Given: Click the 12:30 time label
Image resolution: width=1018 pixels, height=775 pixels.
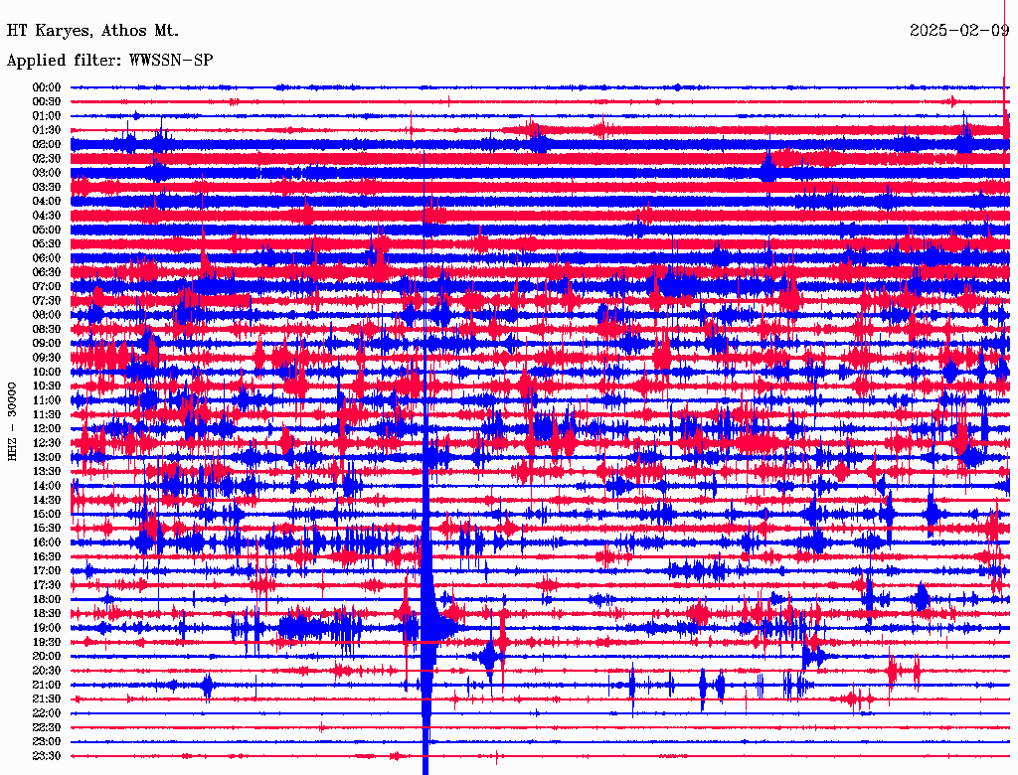Looking at the screenshot, I should pyautogui.click(x=47, y=443).
